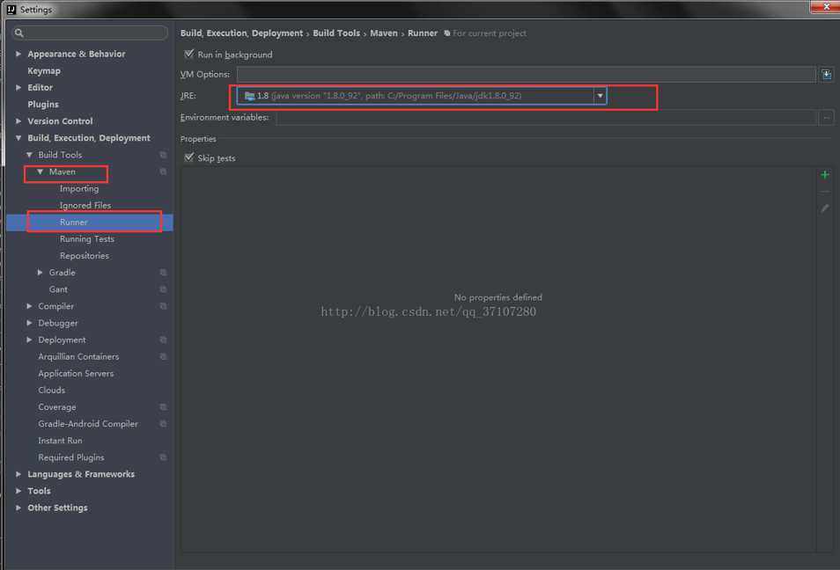
Task: Collapse Build, Execution, Deployment arrow
Action: [18, 138]
